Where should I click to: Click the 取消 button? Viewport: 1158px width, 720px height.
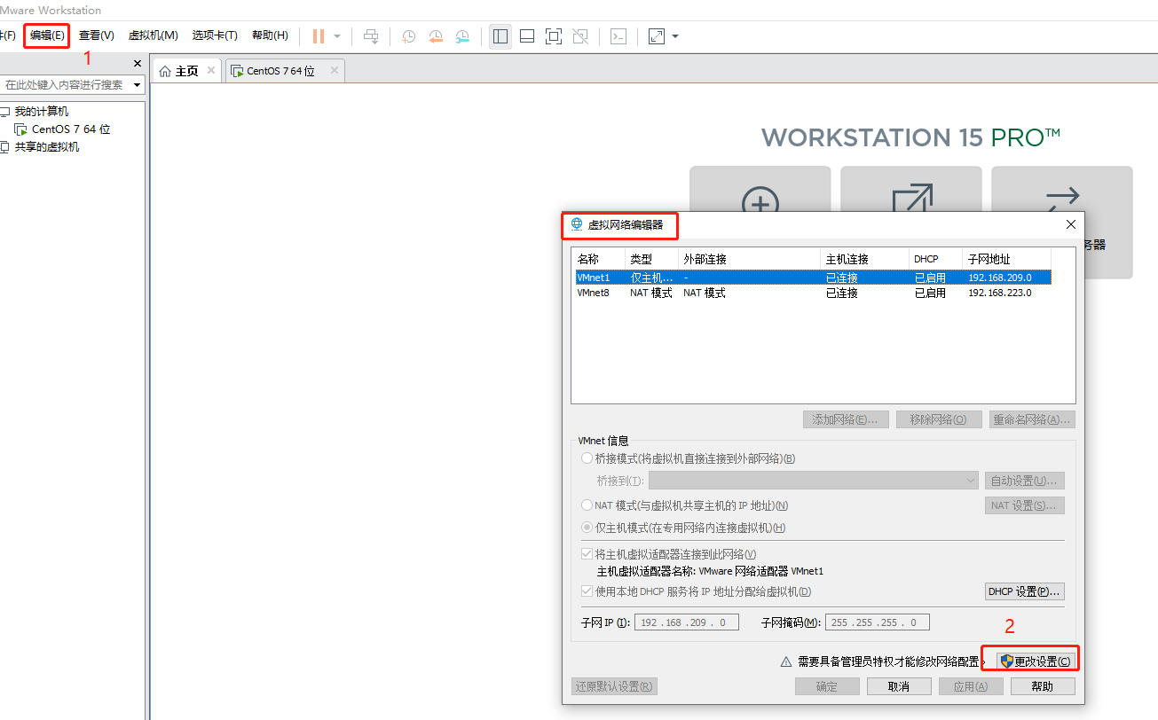(x=898, y=686)
